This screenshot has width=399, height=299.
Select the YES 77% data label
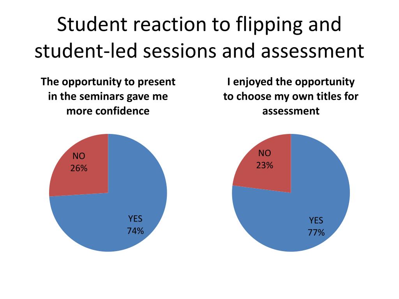[x=316, y=226]
